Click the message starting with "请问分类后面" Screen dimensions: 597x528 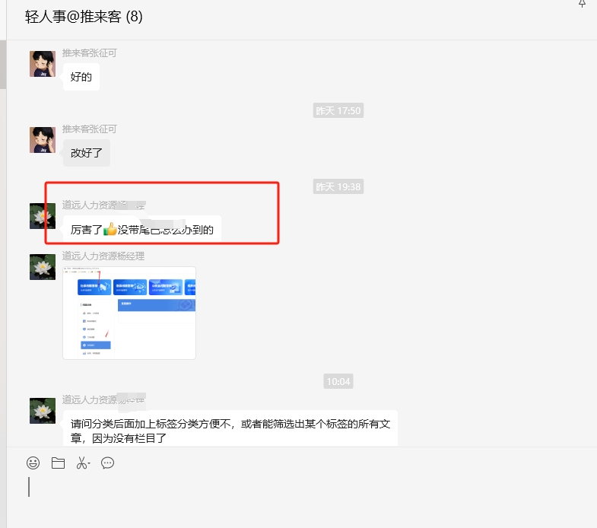(x=230, y=430)
